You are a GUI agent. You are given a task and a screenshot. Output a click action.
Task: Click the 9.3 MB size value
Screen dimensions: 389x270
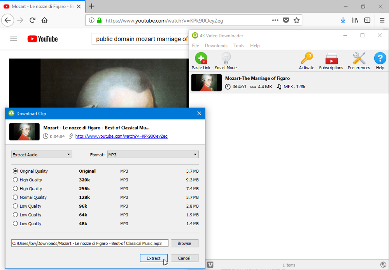click(x=192, y=180)
